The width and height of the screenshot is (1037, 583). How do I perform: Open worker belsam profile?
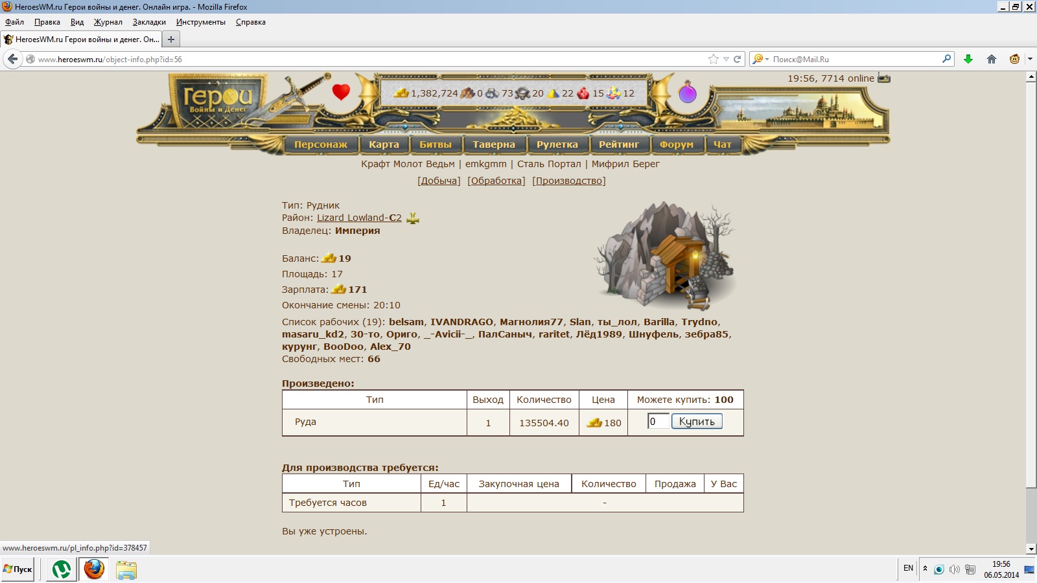[x=406, y=322]
